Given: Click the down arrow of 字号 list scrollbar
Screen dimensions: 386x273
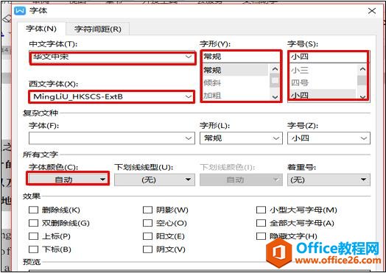Looking at the screenshot, I should 362,97.
